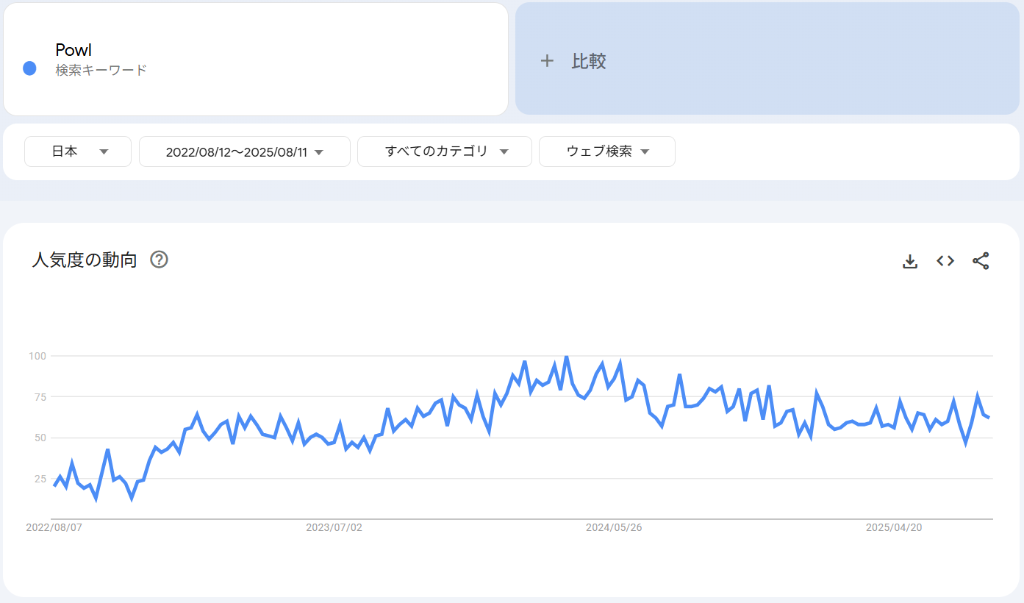This screenshot has height=603, width=1024.
Task: Click the 25 y-axis label
Action: (40, 479)
